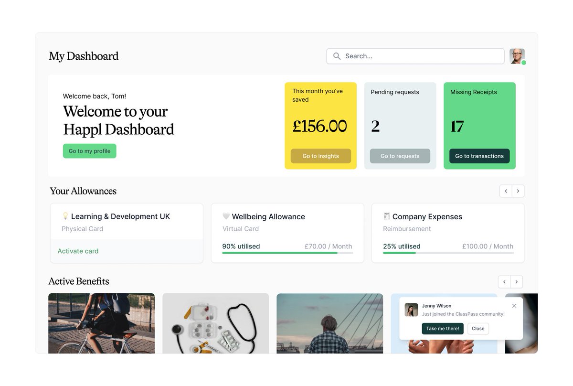Click the Activate card link
Image resolution: width=573 pixels, height=386 pixels.
point(78,250)
